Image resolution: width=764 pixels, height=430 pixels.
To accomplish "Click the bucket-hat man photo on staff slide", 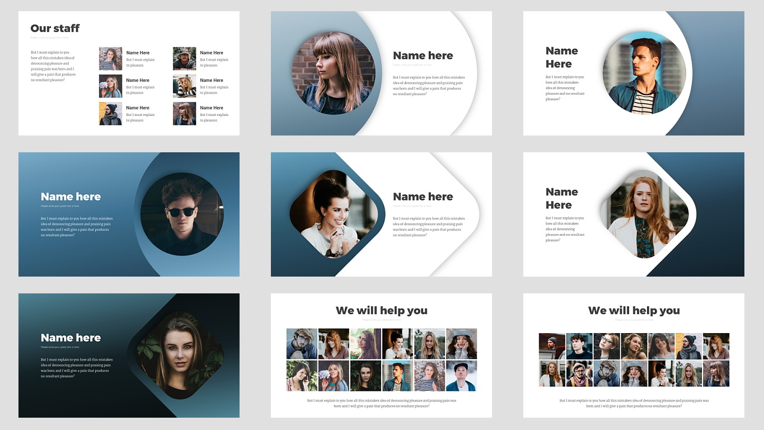I will coord(184,58).
